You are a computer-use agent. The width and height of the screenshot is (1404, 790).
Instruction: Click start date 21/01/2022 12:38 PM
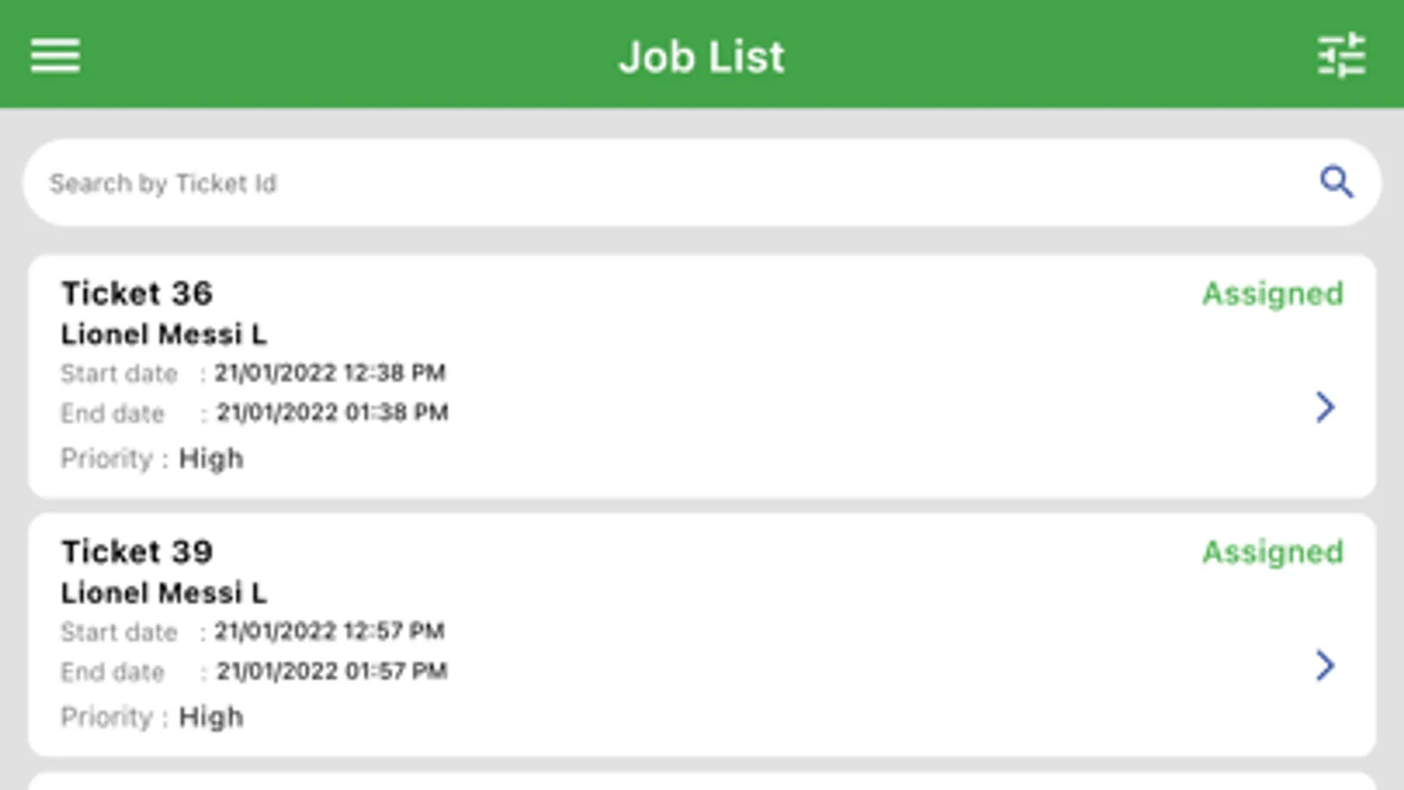[x=330, y=372]
